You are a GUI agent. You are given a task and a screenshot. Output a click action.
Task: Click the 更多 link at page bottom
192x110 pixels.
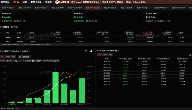tap(17, 108)
